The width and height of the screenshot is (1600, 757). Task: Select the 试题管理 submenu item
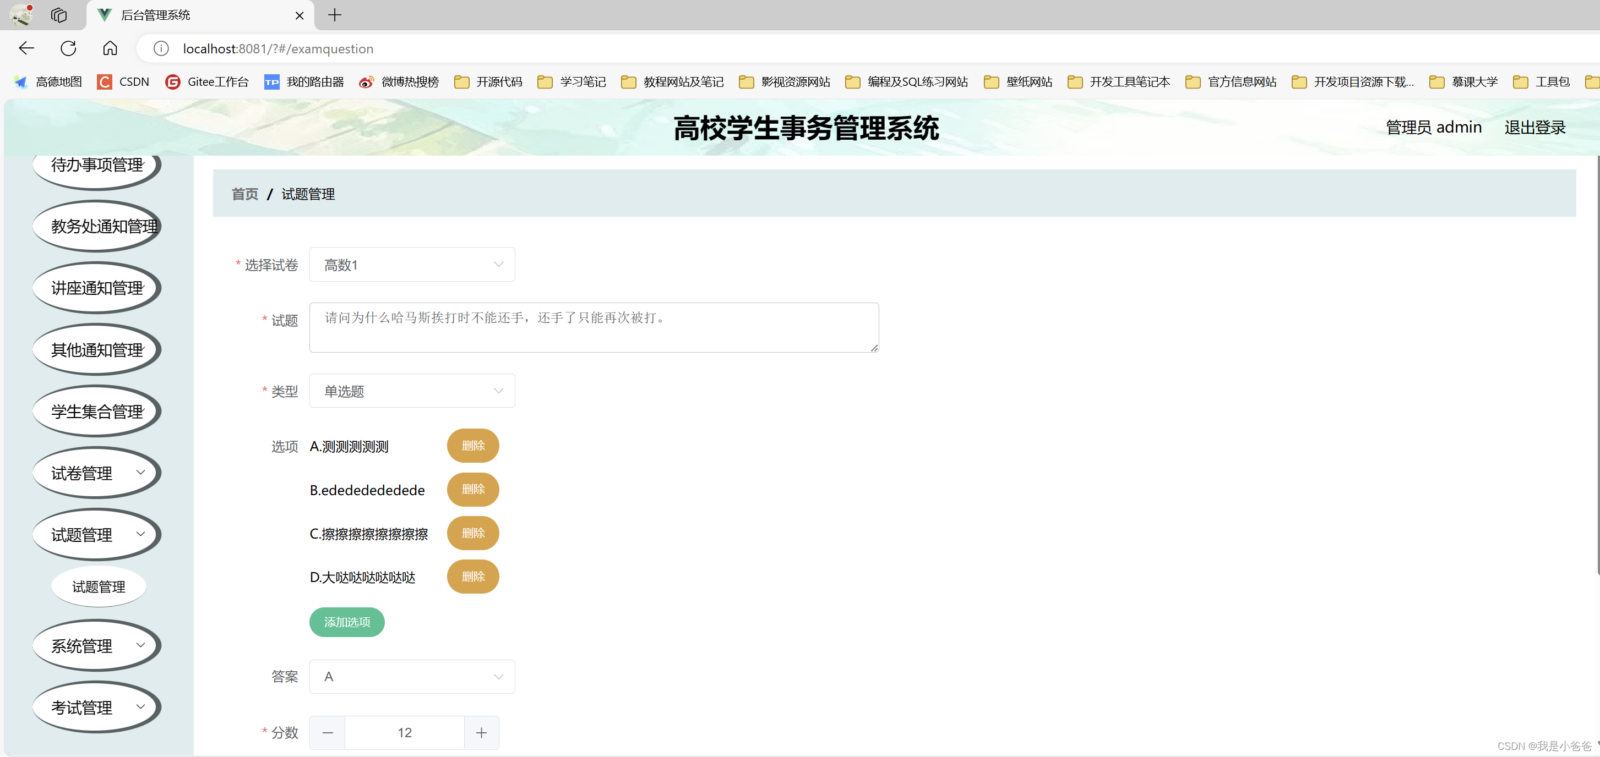[x=99, y=586]
